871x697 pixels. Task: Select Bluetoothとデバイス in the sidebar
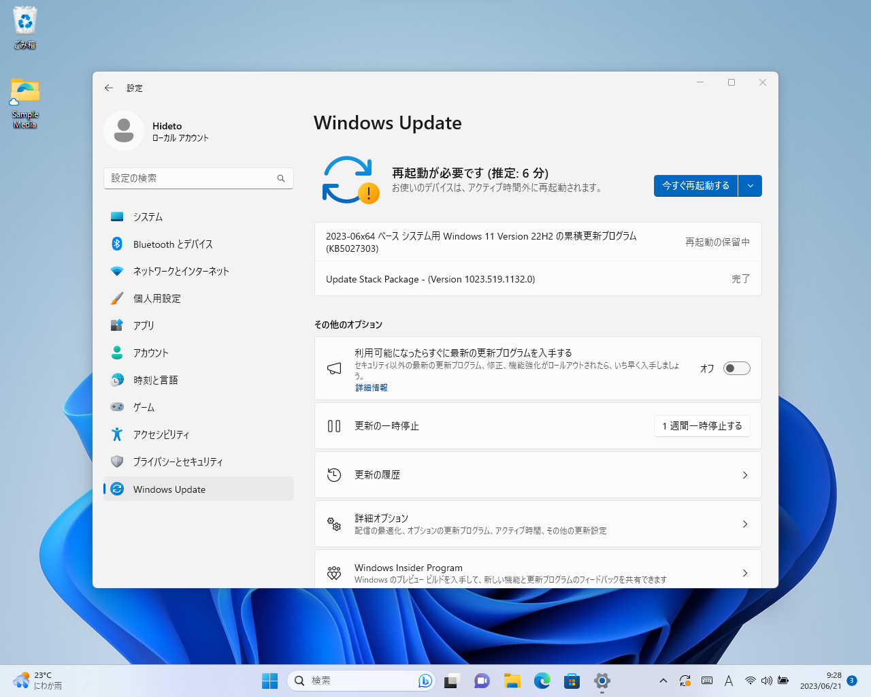pos(173,244)
